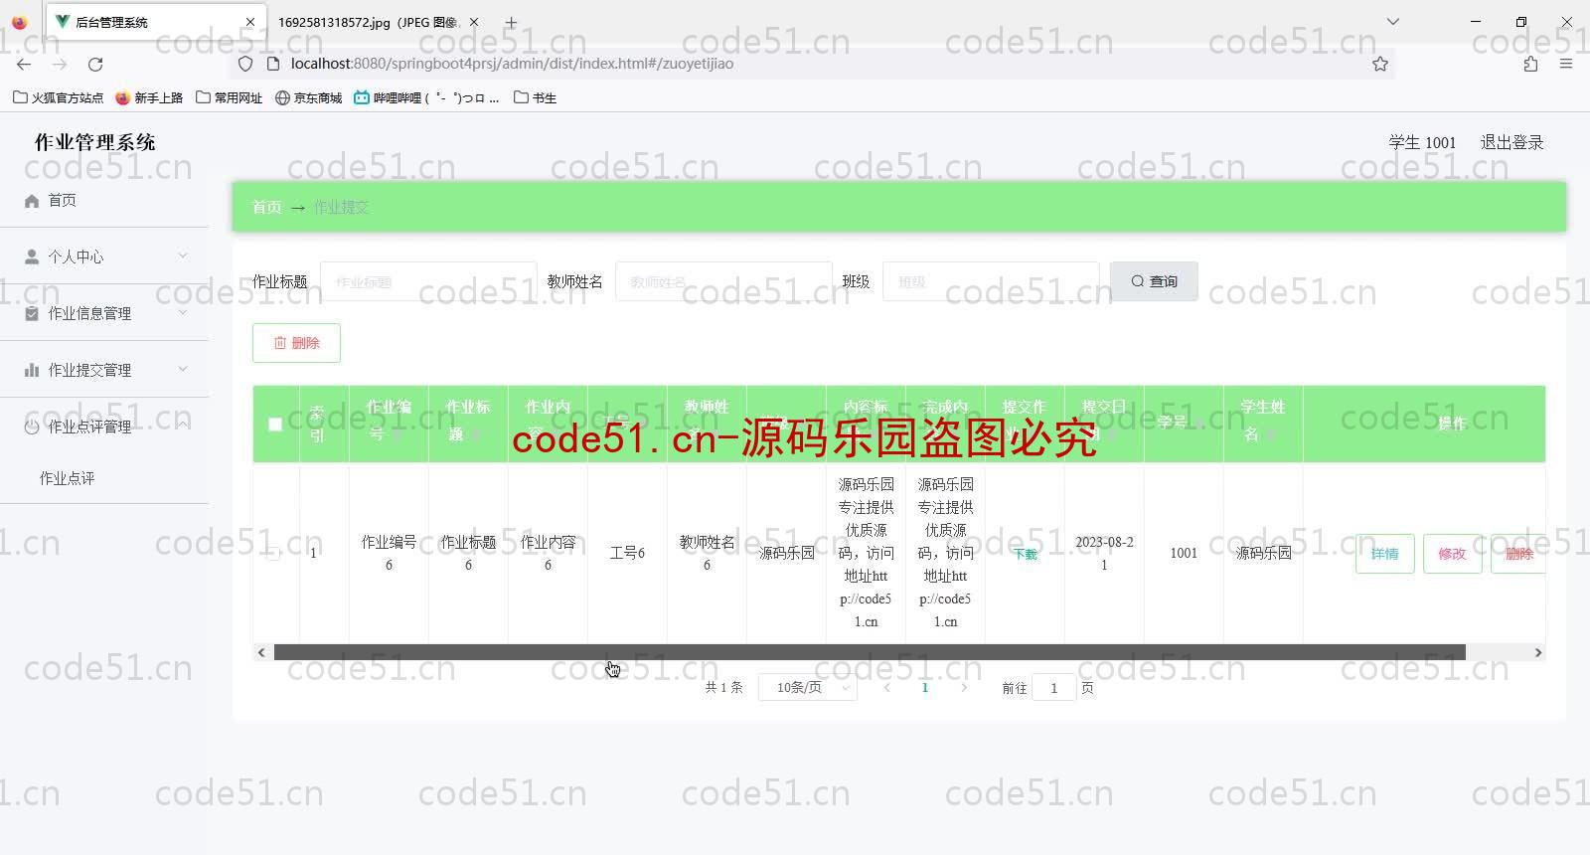Image resolution: width=1590 pixels, height=855 pixels.
Task: Go to previous page in pagination
Action: (886, 687)
